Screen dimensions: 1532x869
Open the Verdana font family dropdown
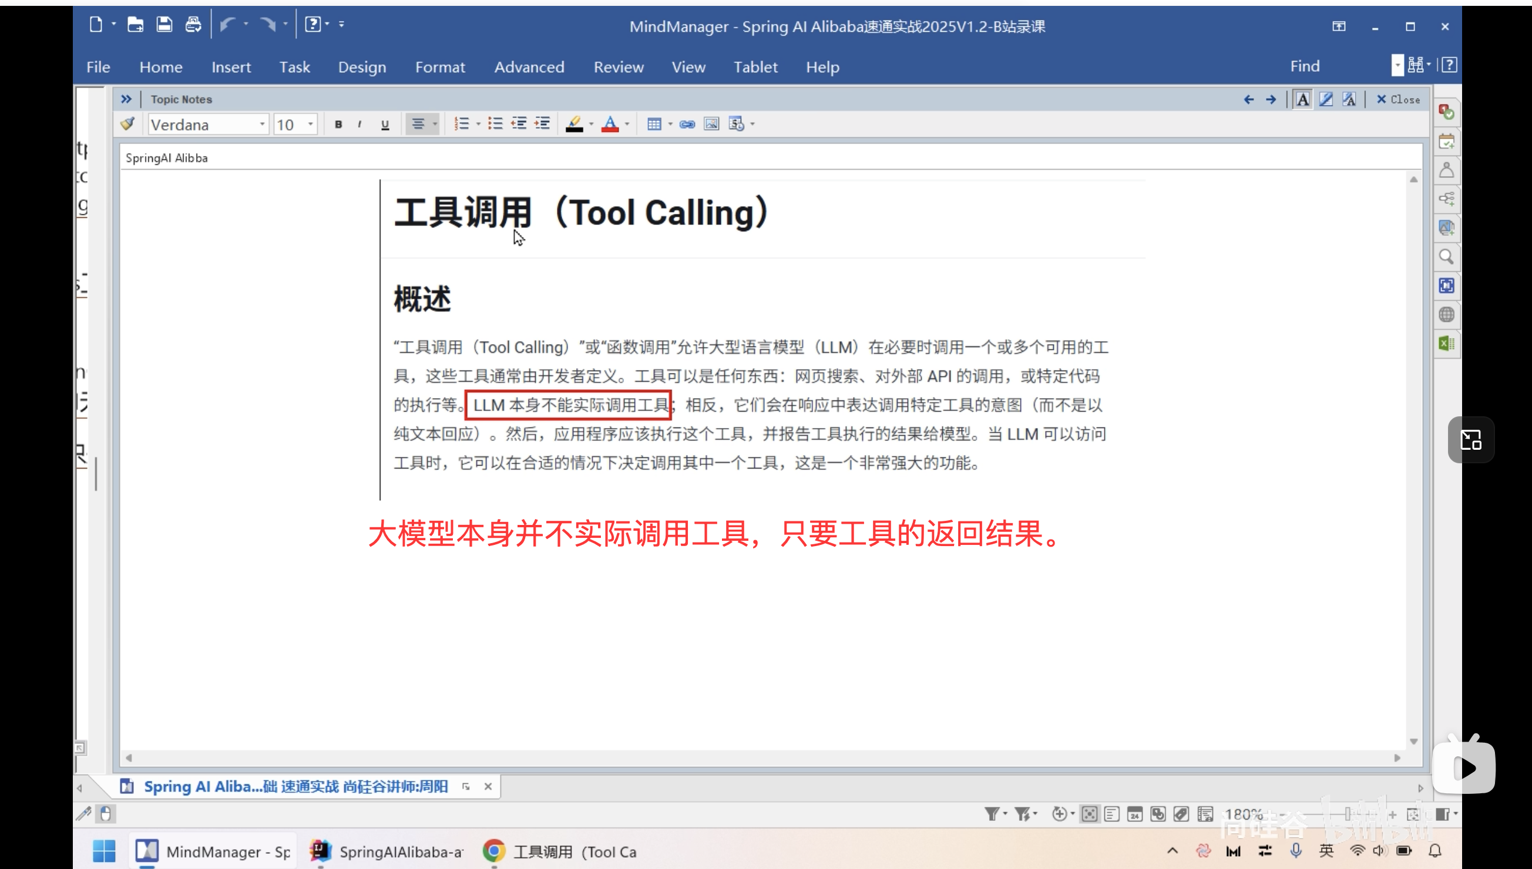(261, 123)
